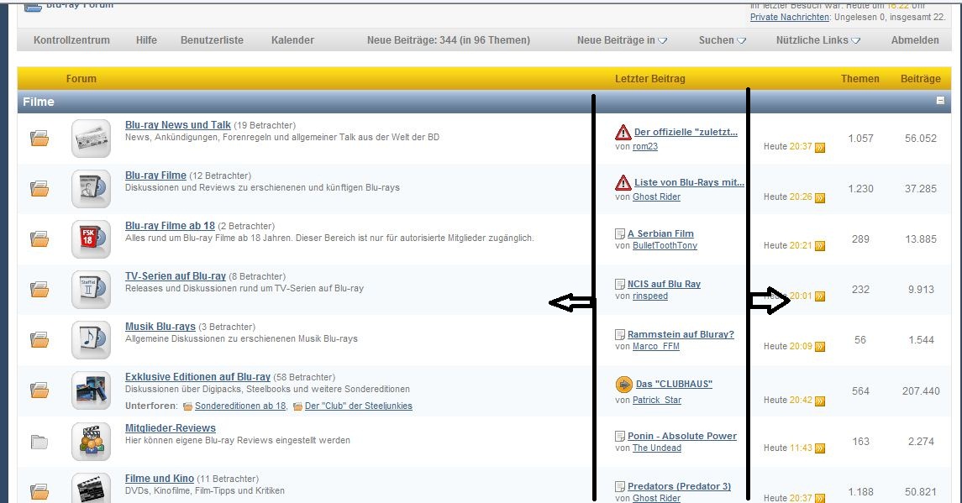Viewport: 962px width, 503px height.
Task: Go to last post arrow at 20:42
Action: (820, 401)
